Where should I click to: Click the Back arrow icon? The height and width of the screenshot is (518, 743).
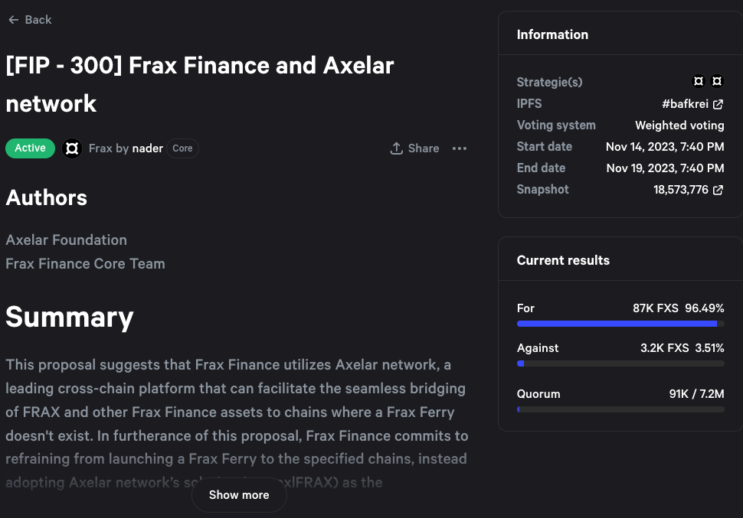click(13, 20)
